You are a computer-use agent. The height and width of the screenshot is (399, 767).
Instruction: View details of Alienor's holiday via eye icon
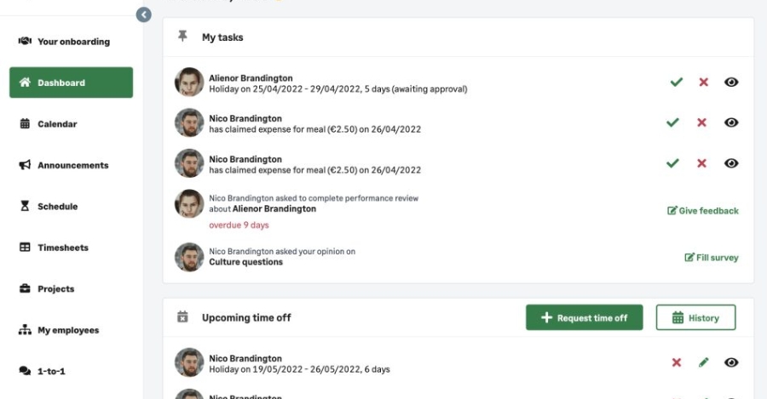pos(731,83)
